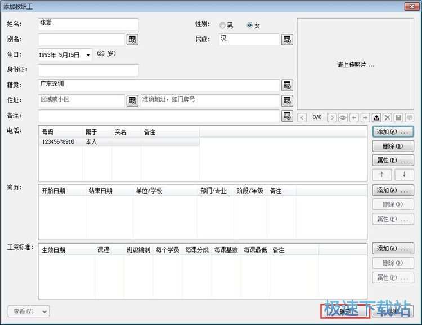Click the 属于 column header

click(x=97, y=132)
